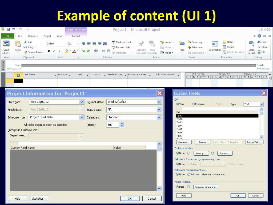Click the Paste icon in Clipboard group
This screenshot has width=273, height=205.
tap(18, 44)
